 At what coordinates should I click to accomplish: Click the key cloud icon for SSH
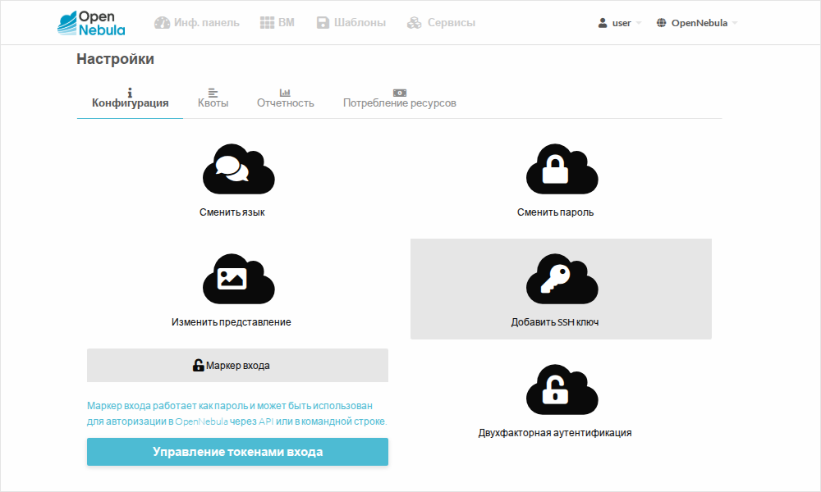click(562, 279)
